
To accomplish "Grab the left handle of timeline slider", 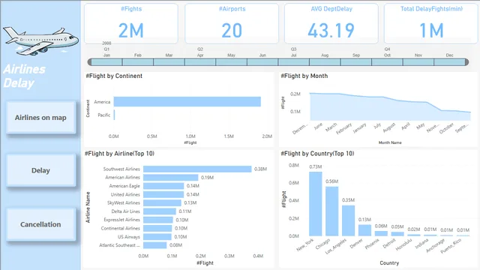I will pyautogui.click(x=90, y=62).
